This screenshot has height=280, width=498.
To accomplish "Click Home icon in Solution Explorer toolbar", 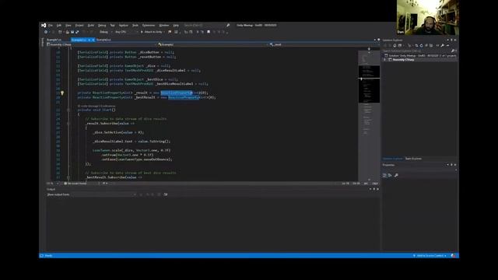I will point(395,46).
